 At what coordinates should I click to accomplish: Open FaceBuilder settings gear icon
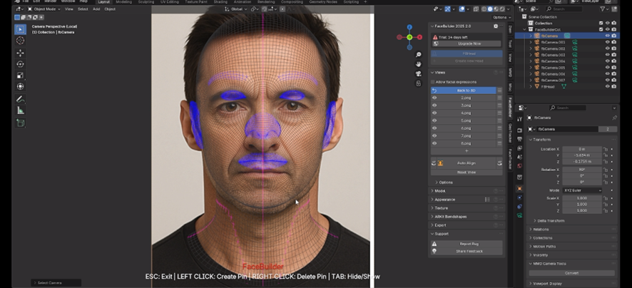(x=496, y=26)
